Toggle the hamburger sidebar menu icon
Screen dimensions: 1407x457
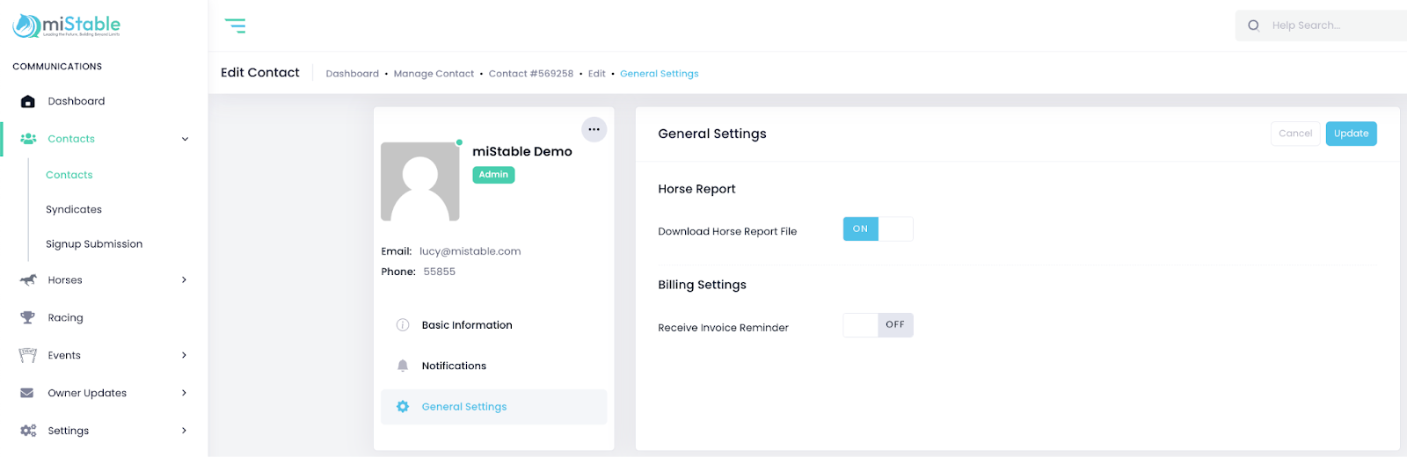click(x=235, y=25)
